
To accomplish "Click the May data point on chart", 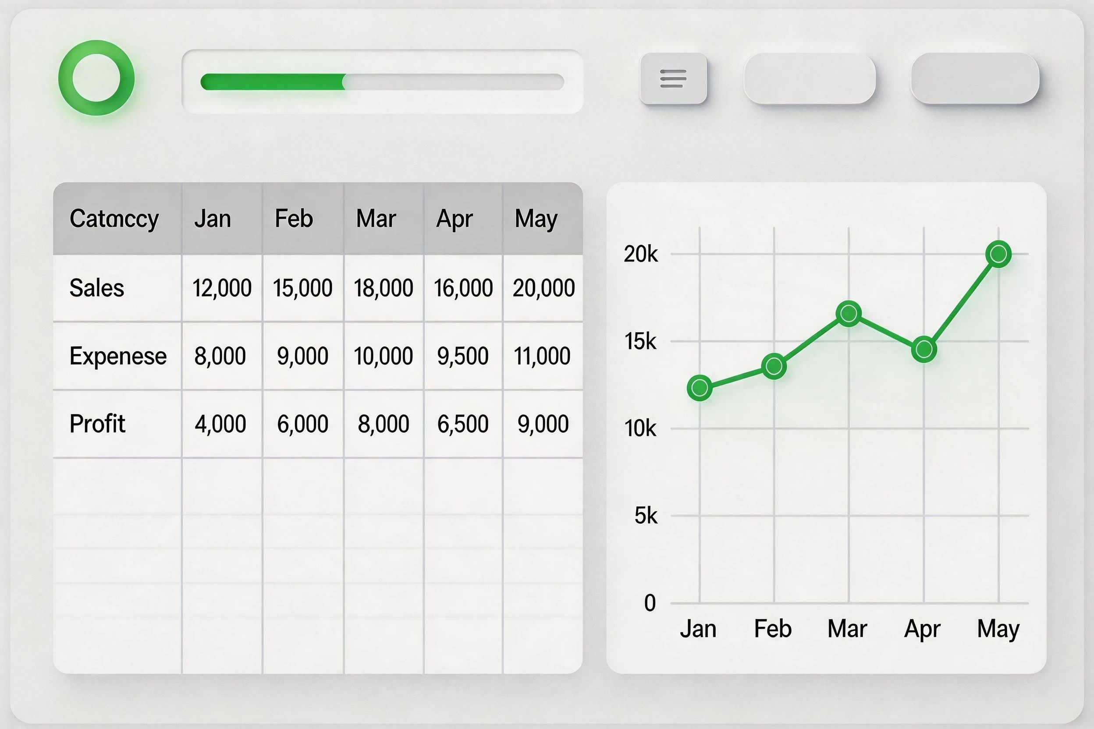I will tap(998, 254).
